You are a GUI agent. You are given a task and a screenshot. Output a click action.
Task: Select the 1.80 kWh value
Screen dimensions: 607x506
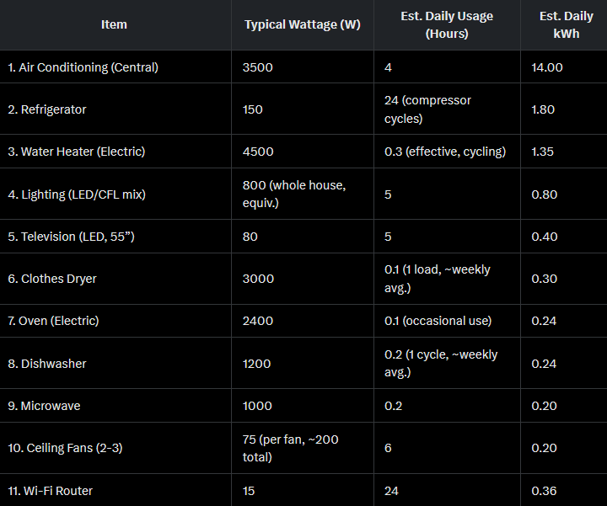(x=543, y=109)
